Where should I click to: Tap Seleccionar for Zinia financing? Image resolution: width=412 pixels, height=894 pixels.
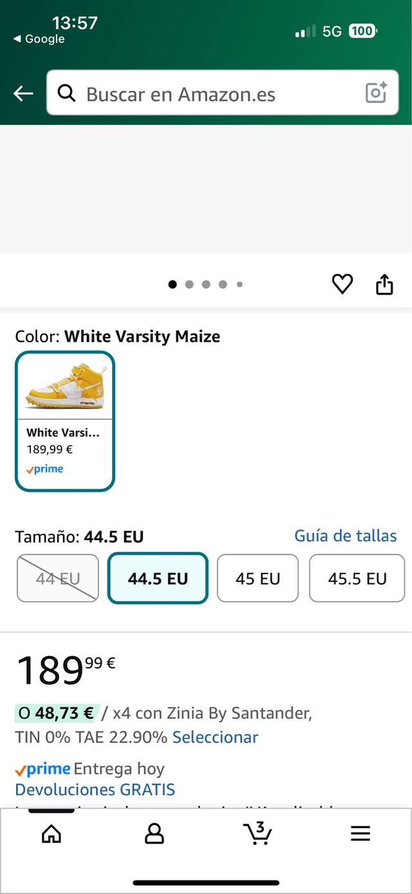(215, 737)
